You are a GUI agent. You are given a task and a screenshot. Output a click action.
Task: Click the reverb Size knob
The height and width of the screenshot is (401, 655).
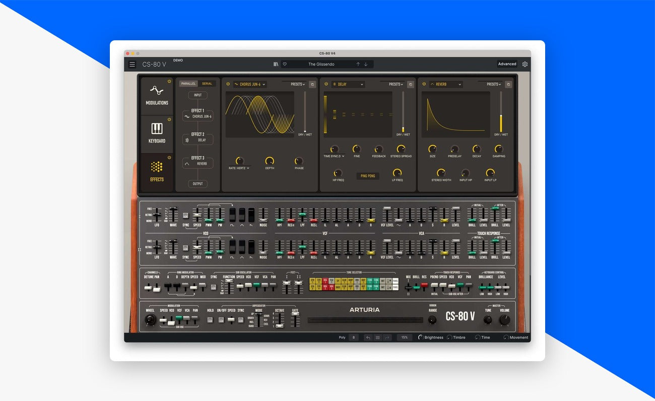point(432,149)
